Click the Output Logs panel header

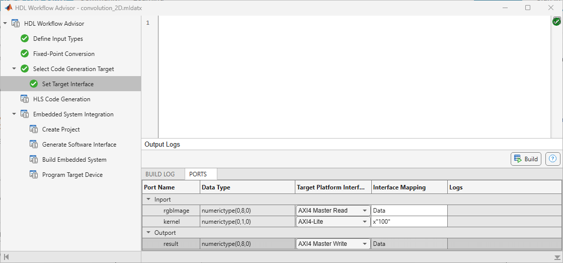[x=352, y=144]
